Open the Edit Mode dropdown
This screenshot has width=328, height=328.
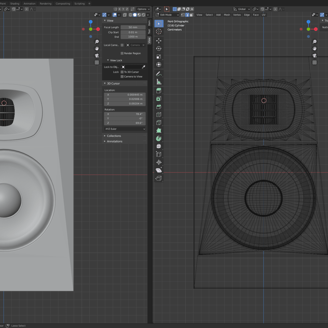pyautogui.click(x=166, y=15)
